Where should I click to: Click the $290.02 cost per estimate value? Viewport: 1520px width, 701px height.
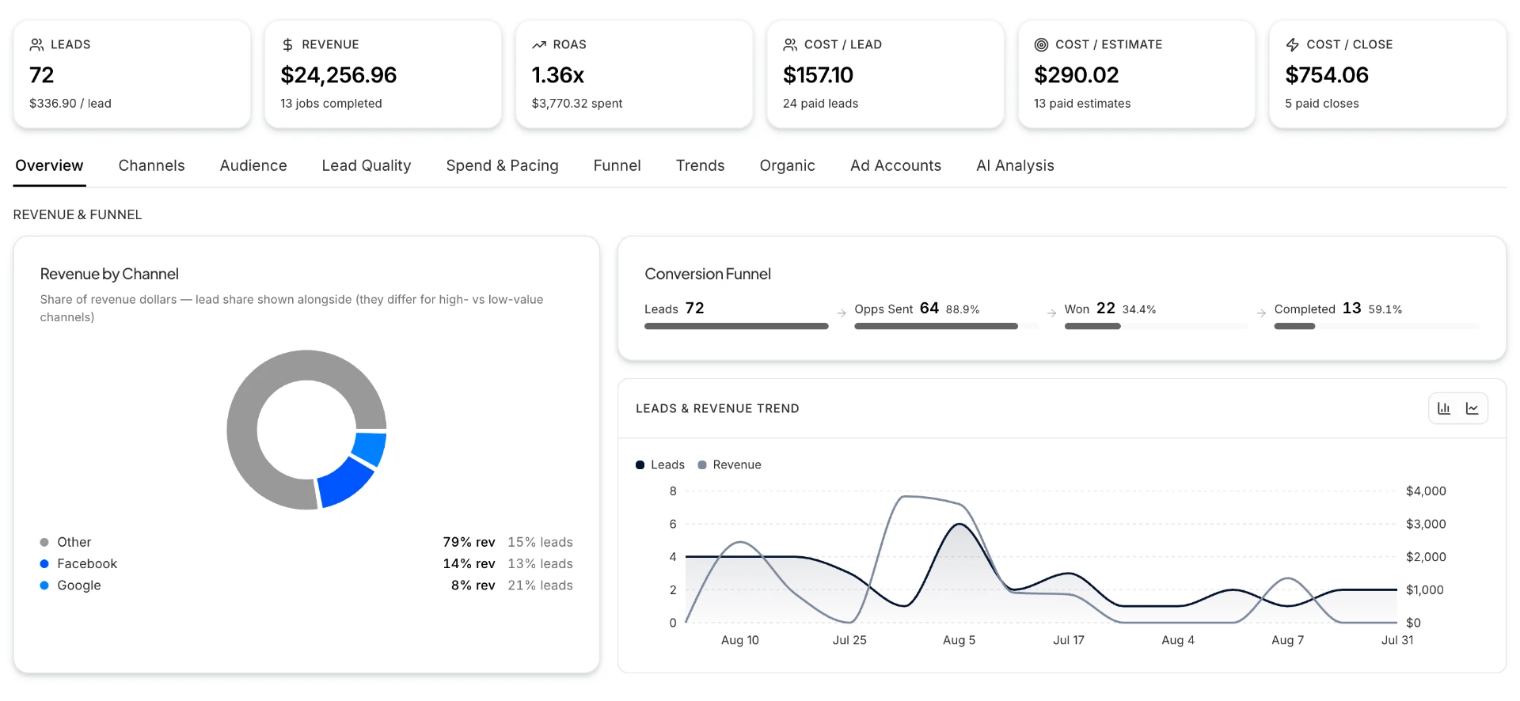click(1077, 75)
